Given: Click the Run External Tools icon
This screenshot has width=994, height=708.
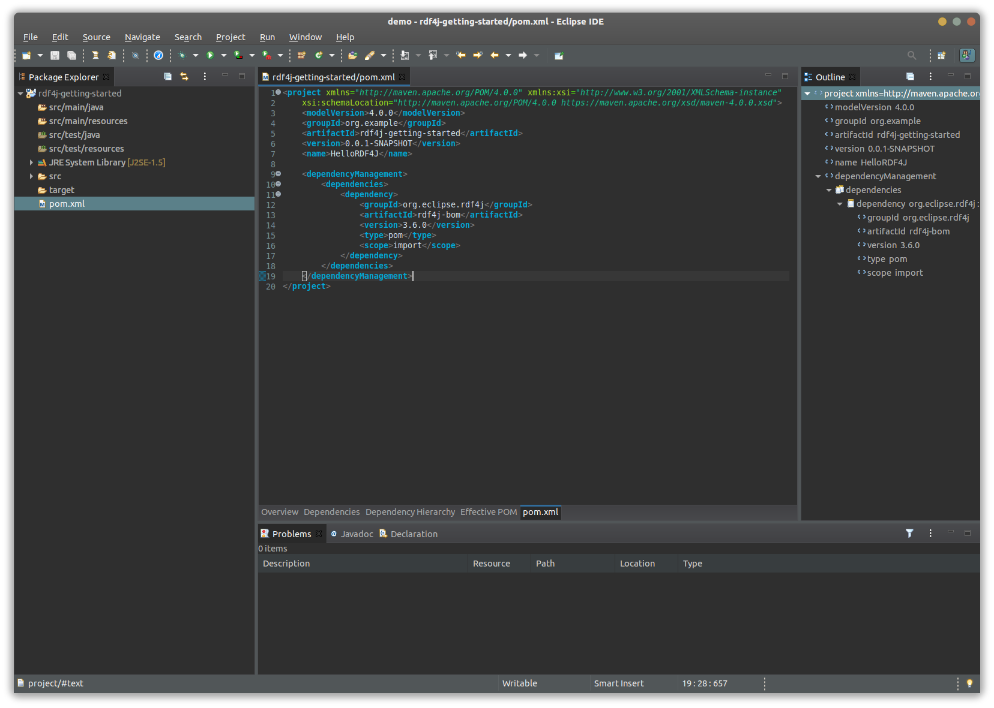Looking at the screenshot, I should 267,56.
